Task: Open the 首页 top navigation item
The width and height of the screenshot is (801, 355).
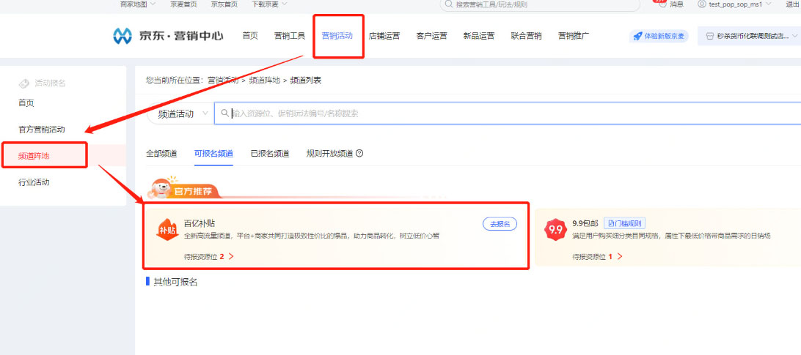Action: [x=250, y=36]
